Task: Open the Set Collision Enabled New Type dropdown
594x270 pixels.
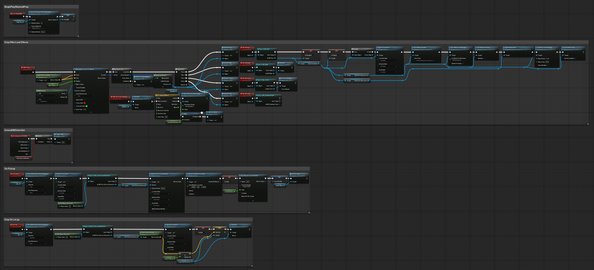Action: (x=425, y=60)
